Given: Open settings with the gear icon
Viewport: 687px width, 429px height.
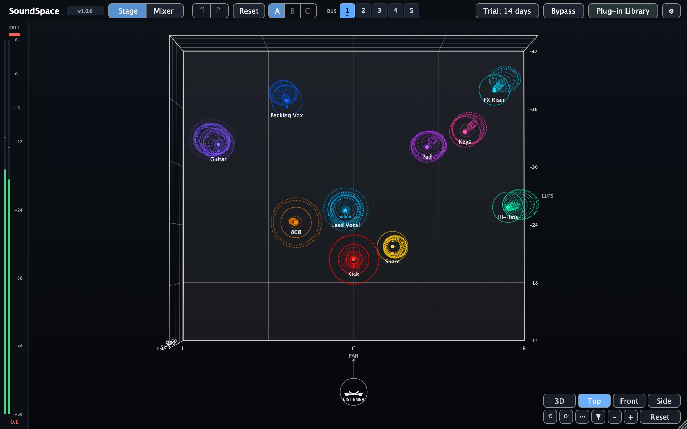Looking at the screenshot, I should (671, 11).
